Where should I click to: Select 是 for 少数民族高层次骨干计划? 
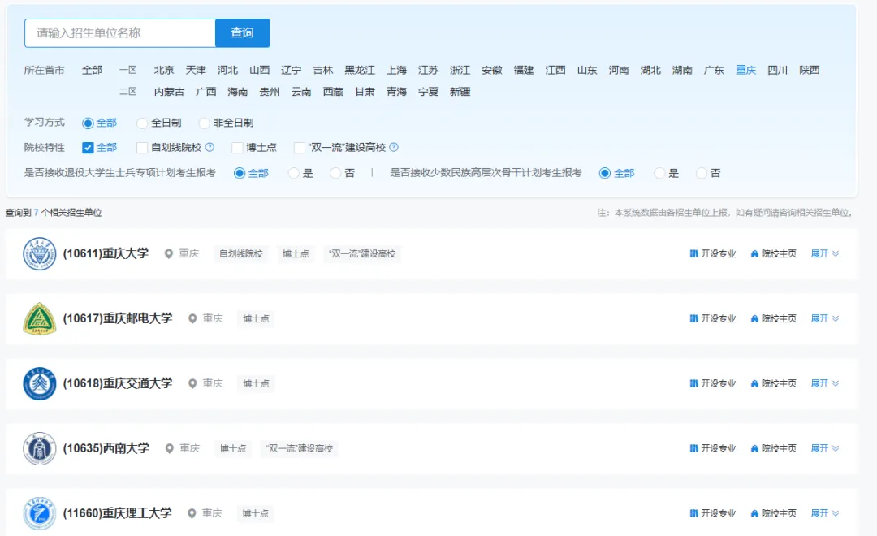(x=659, y=174)
